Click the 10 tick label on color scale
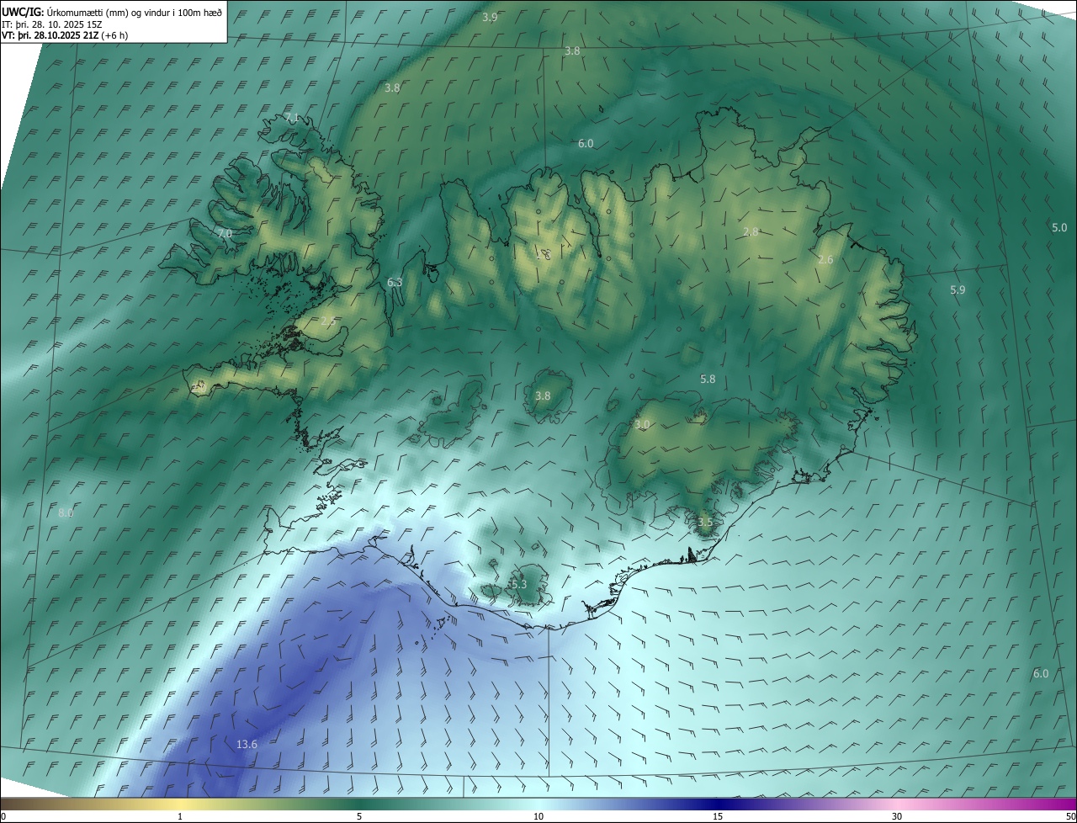Viewport: 1077px width, 823px height. 538,816
